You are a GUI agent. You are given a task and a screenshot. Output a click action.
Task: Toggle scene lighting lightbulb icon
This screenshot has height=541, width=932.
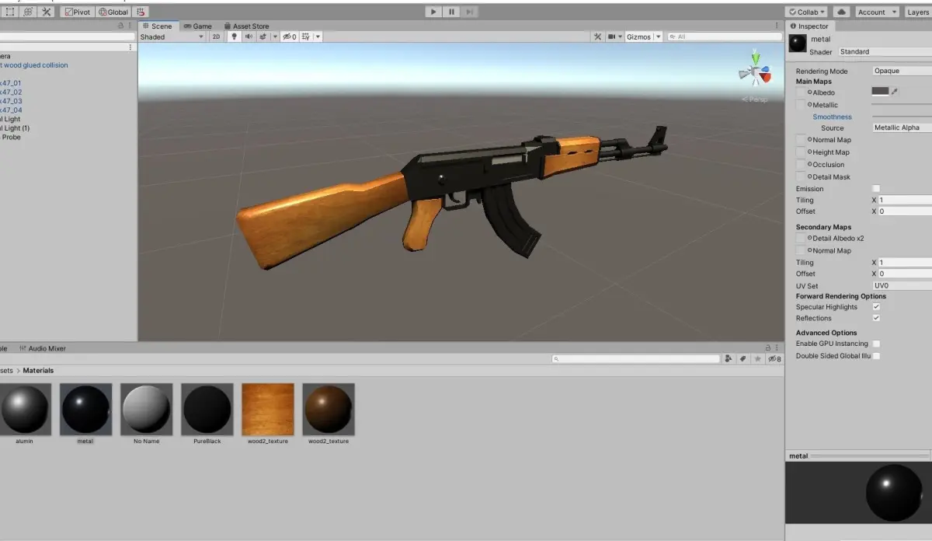point(235,37)
